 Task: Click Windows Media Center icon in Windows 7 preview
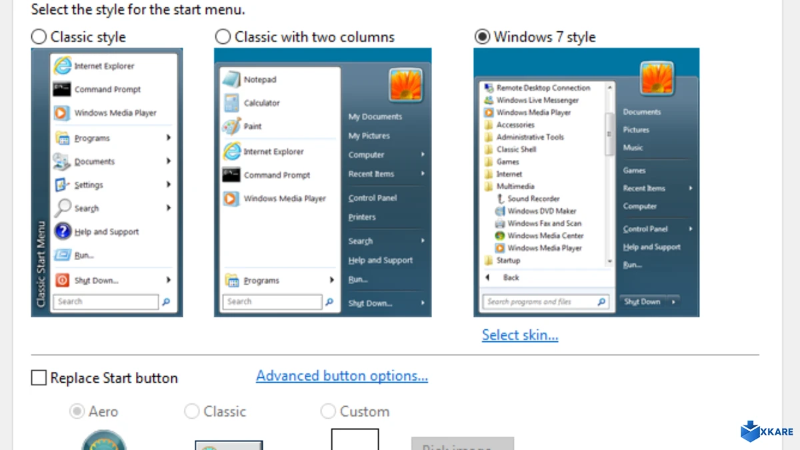(501, 235)
